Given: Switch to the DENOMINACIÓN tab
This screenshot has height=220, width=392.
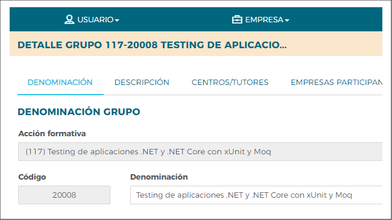Looking at the screenshot, I should pos(60,82).
